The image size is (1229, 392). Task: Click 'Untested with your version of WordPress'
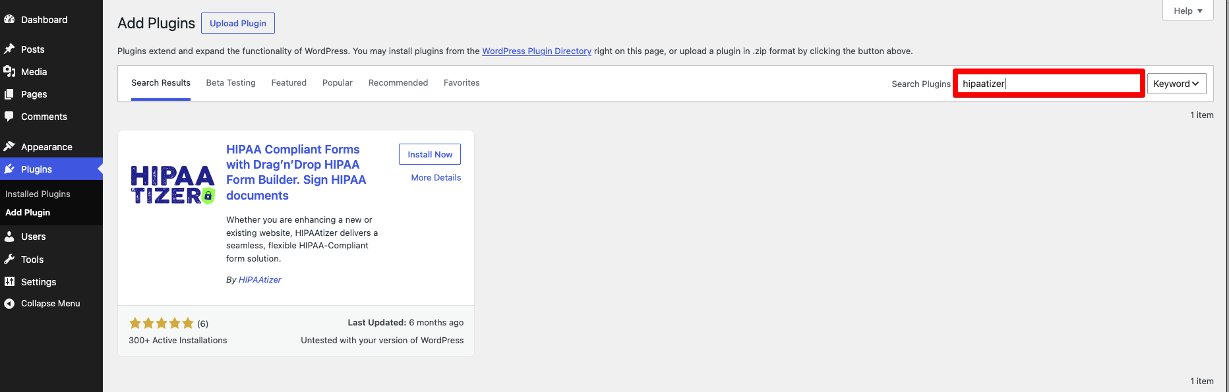point(382,341)
